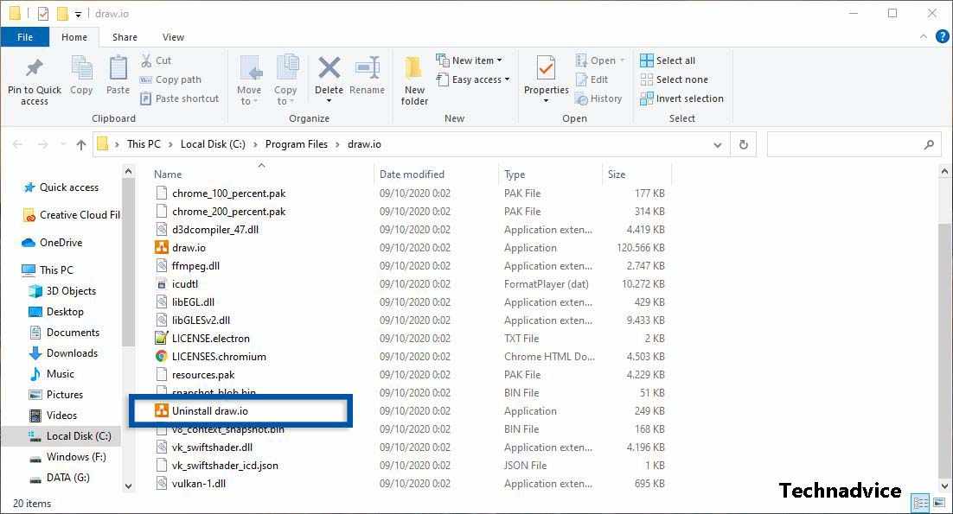Click the Up one level arrow
953x514 pixels.
tap(80, 144)
